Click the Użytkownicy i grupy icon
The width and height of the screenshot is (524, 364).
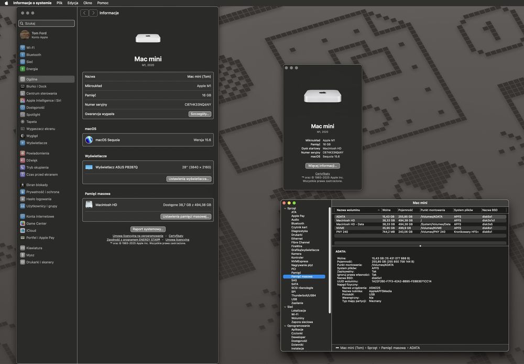click(23, 206)
